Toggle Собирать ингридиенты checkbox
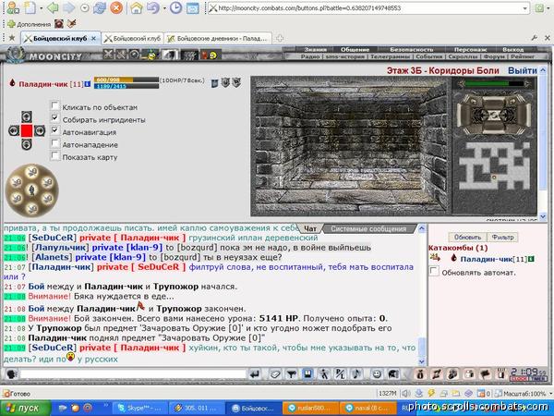This screenshot has height=416, width=554. tap(54, 117)
